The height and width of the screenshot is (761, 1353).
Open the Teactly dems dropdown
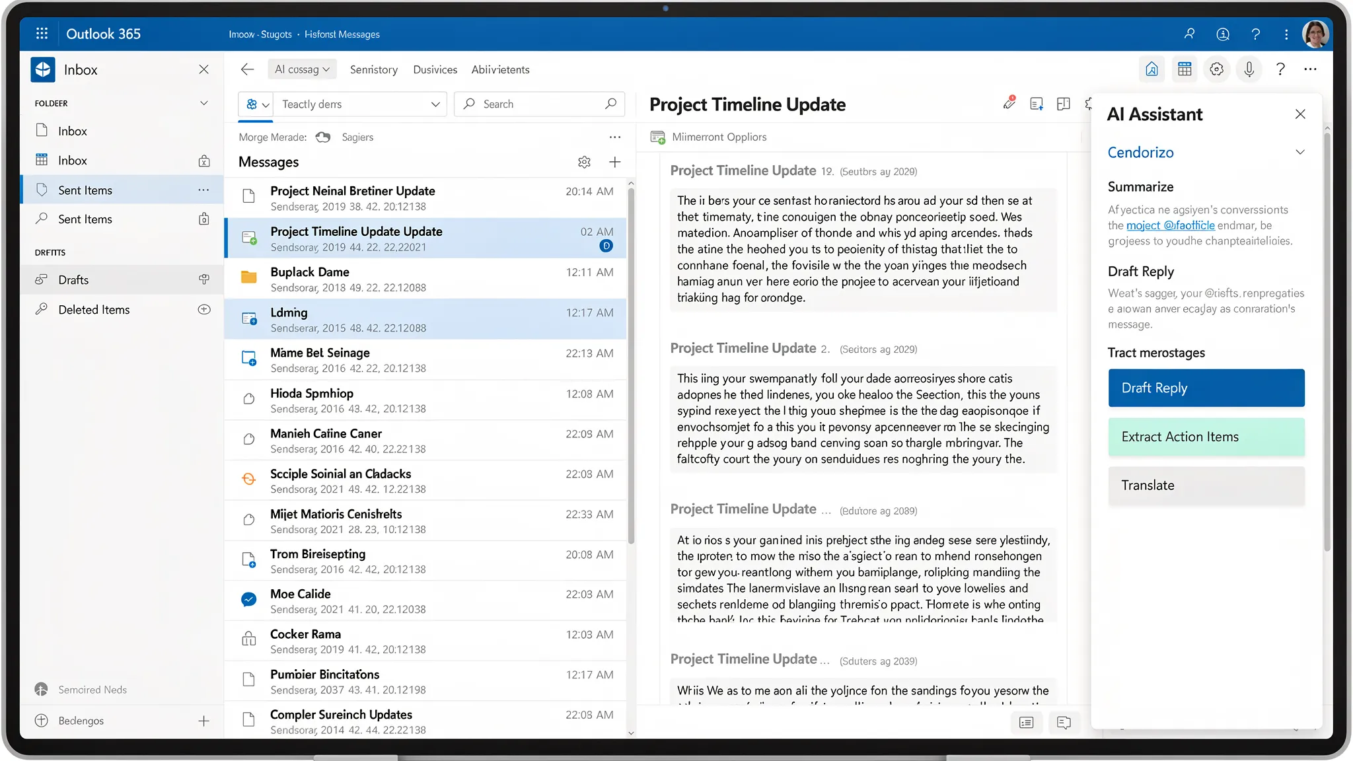click(x=361, y=104)
